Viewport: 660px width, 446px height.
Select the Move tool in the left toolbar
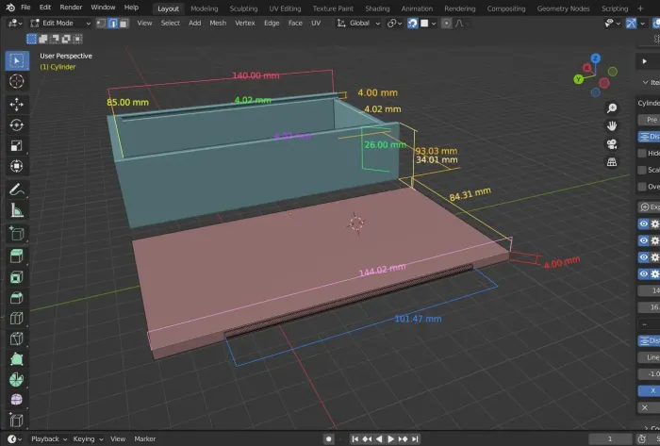coord(16,104)
